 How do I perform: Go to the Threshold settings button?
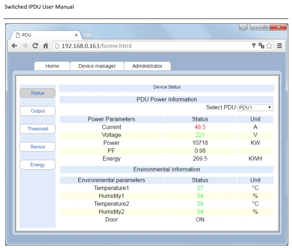click(x=38, y=129)
